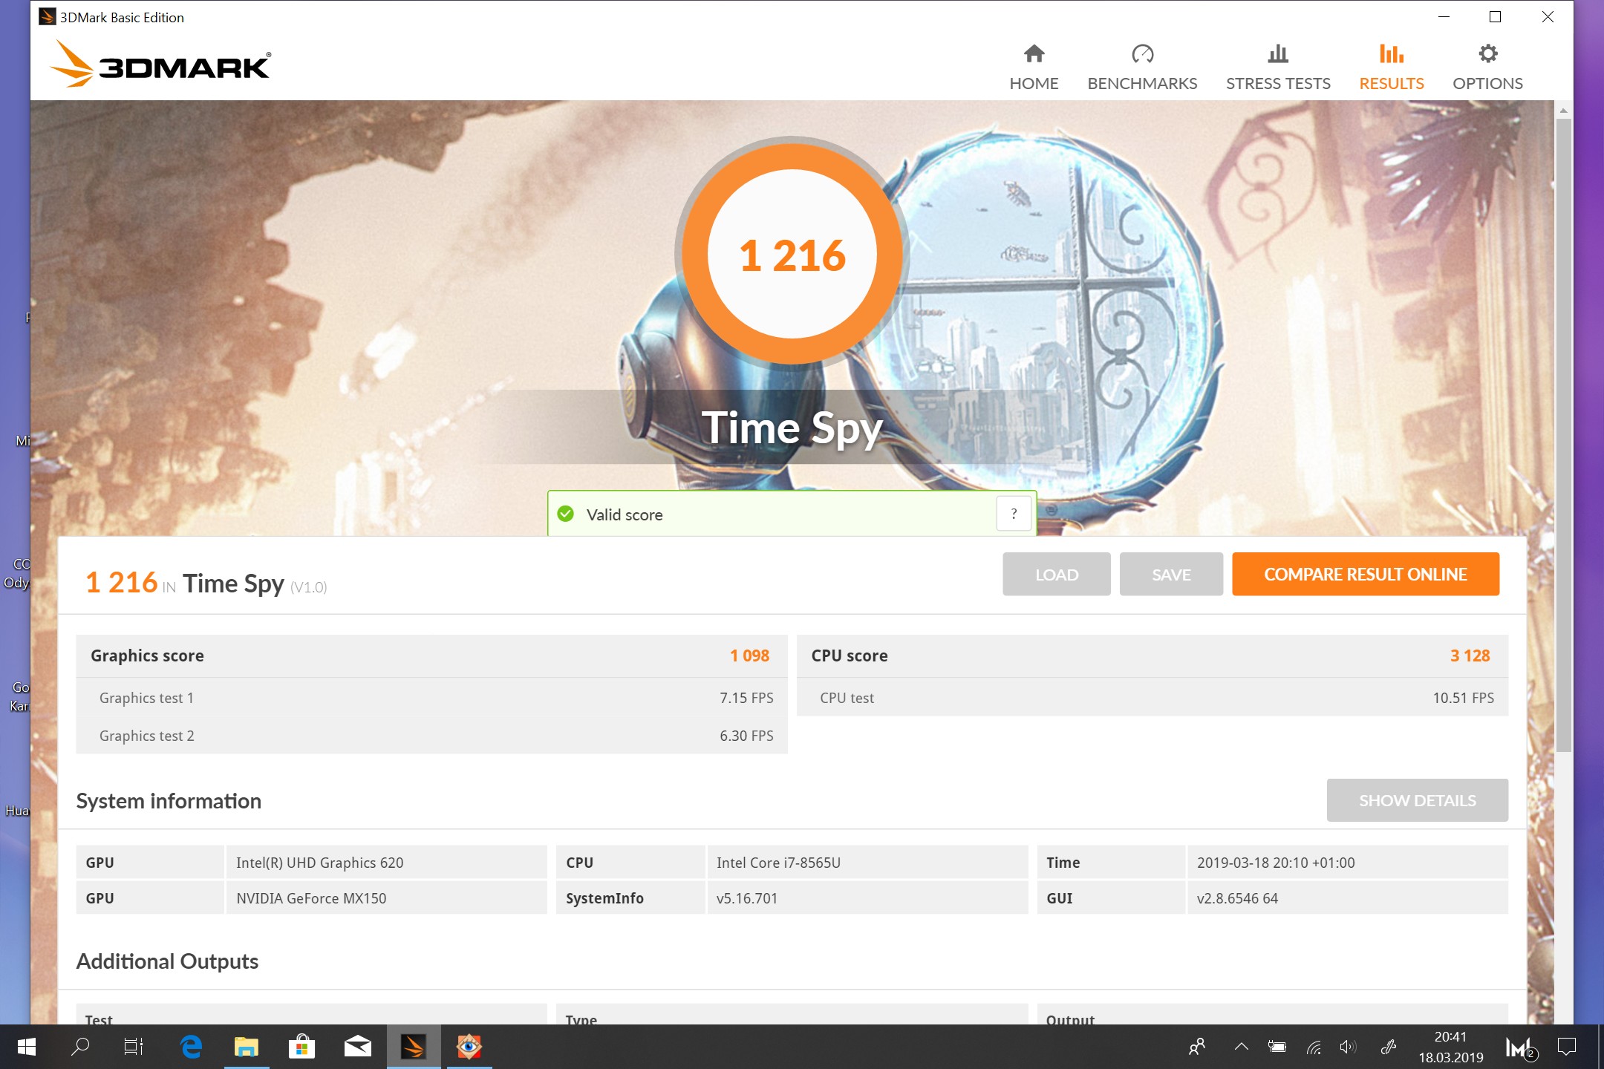Screen dimensions: 1604x1069
Task: Click the System information heading
Action: tap(169, 801)
